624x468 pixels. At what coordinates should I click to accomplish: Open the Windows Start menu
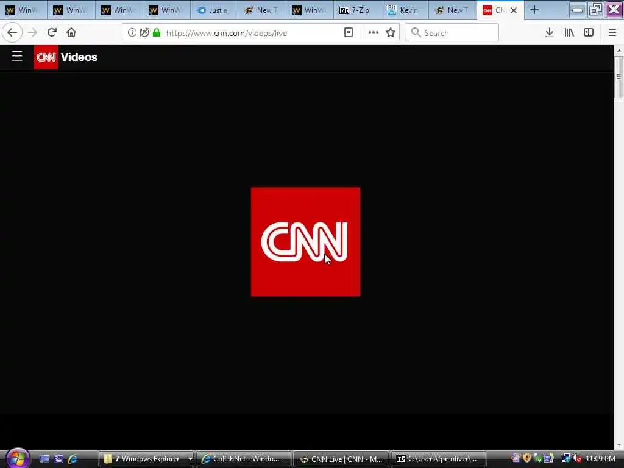click(18, 458)
